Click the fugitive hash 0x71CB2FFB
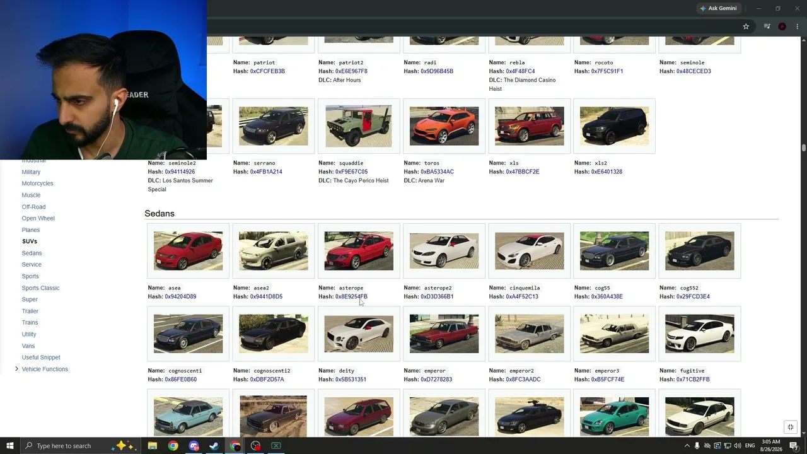807x454 pixels. (693, 380)
